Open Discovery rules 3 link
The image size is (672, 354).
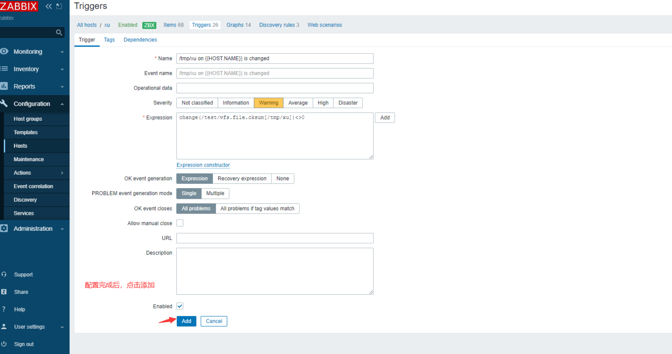coord(279,25)
